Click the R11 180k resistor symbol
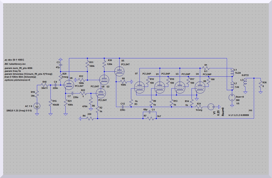This screenshot has width=272, height=178. click(87, 64)
